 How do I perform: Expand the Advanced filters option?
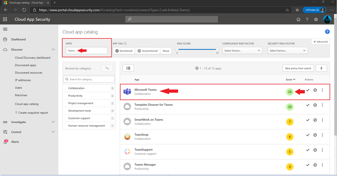(x=320, y=41)
